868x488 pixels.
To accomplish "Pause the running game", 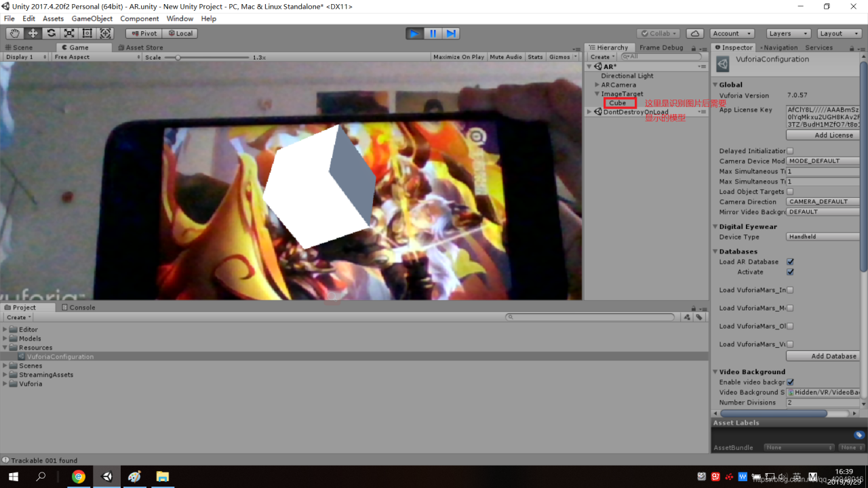I will click(x=433, y=33).
